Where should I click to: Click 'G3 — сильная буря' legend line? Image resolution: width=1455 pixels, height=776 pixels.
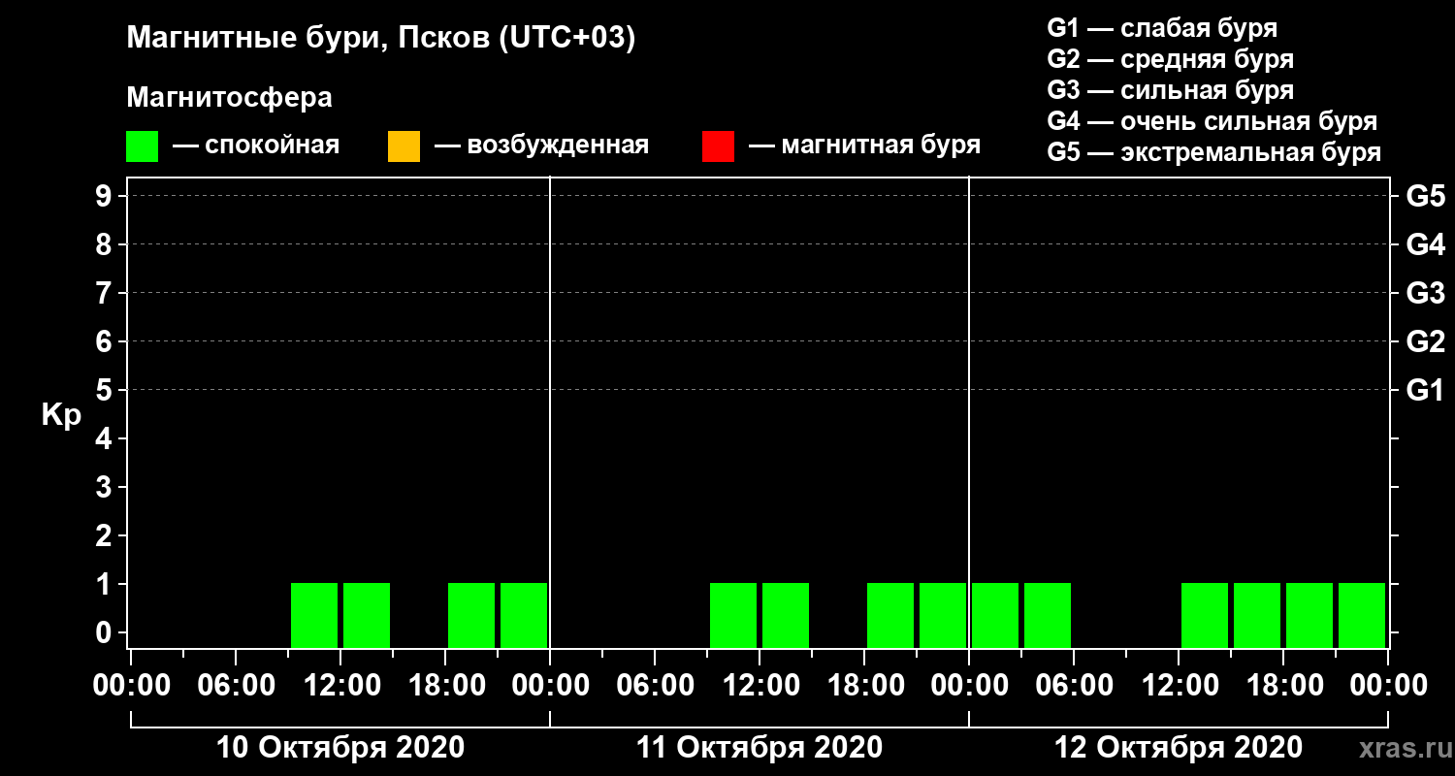point(1170,90)
